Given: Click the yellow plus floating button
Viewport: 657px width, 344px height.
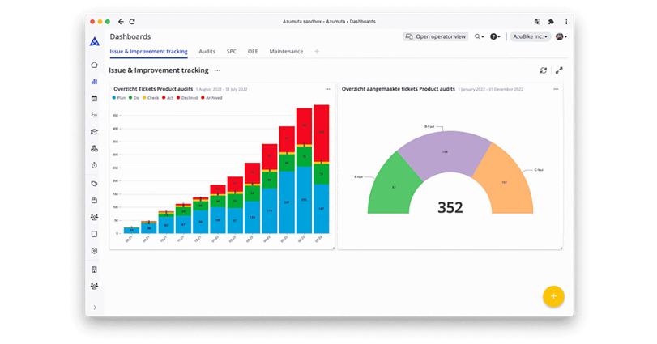Looking at the screenshot, I should coord(553,296).
